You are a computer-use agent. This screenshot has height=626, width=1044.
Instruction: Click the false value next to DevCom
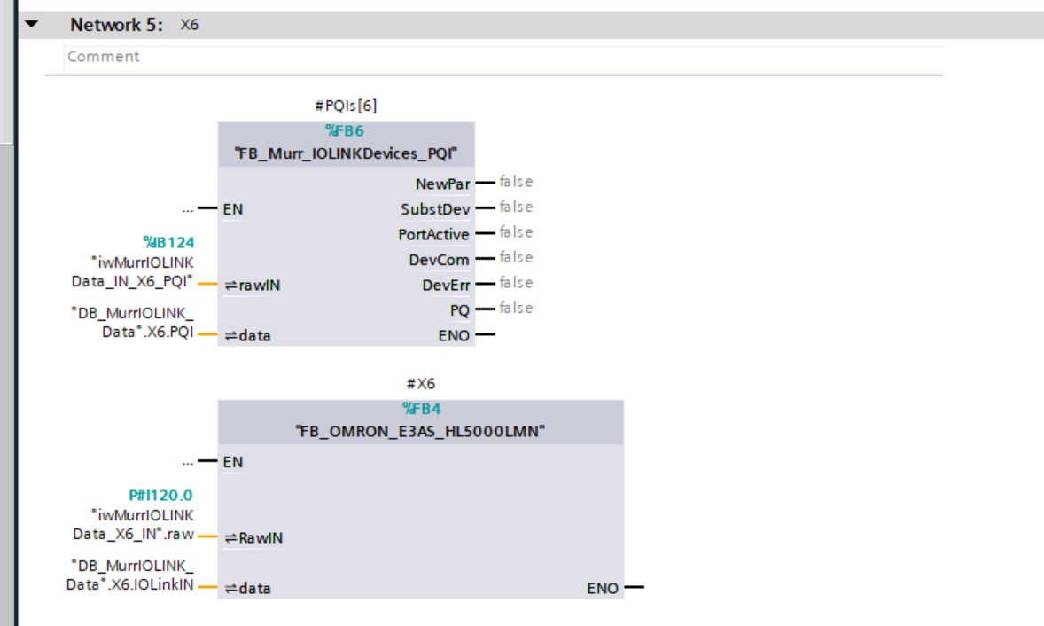click(516, 257)
